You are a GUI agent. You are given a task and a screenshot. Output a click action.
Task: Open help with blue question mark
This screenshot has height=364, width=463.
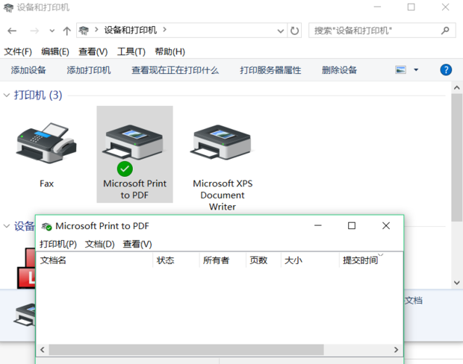pyautogui.click(x=446, y=70)
